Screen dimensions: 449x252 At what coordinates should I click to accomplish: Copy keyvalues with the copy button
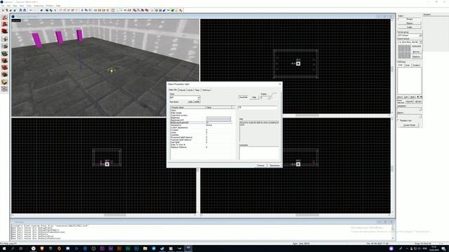click(190, 101)
